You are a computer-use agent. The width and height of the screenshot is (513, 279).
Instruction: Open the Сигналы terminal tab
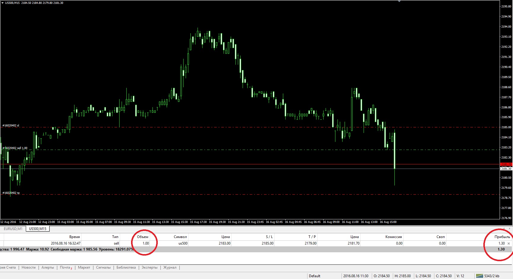[103, 267]
